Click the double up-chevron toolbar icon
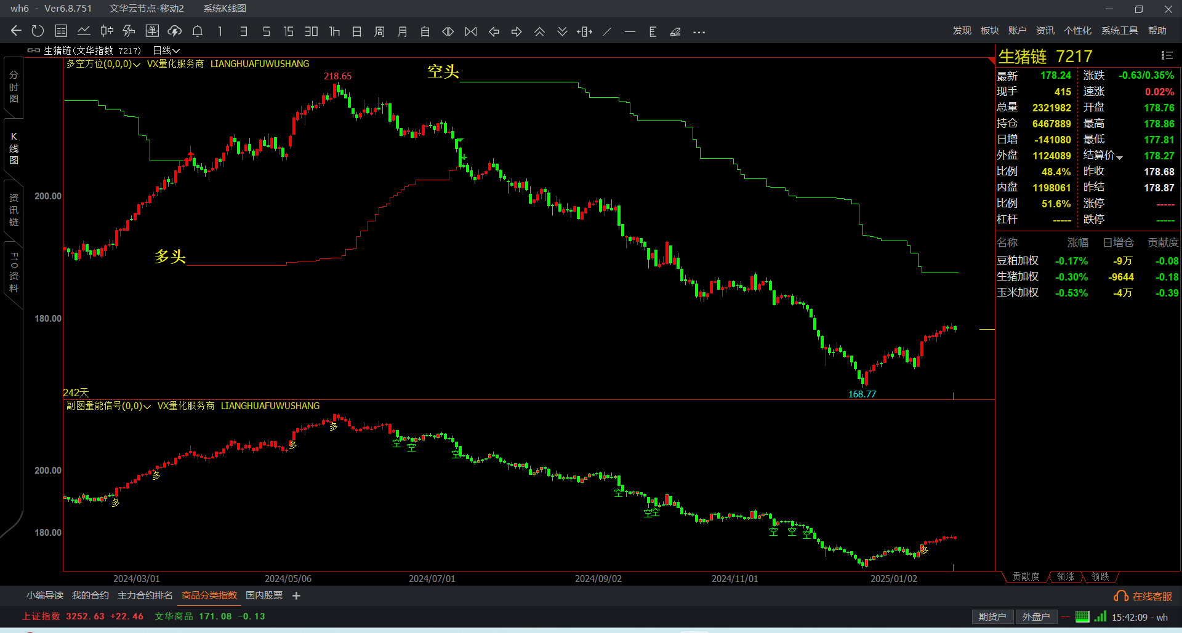 pos(539,31)
